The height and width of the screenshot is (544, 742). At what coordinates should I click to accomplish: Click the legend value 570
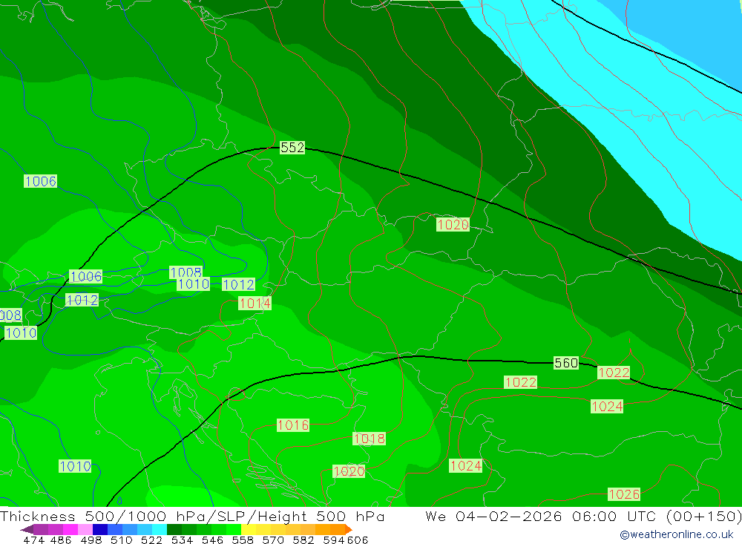273,540
